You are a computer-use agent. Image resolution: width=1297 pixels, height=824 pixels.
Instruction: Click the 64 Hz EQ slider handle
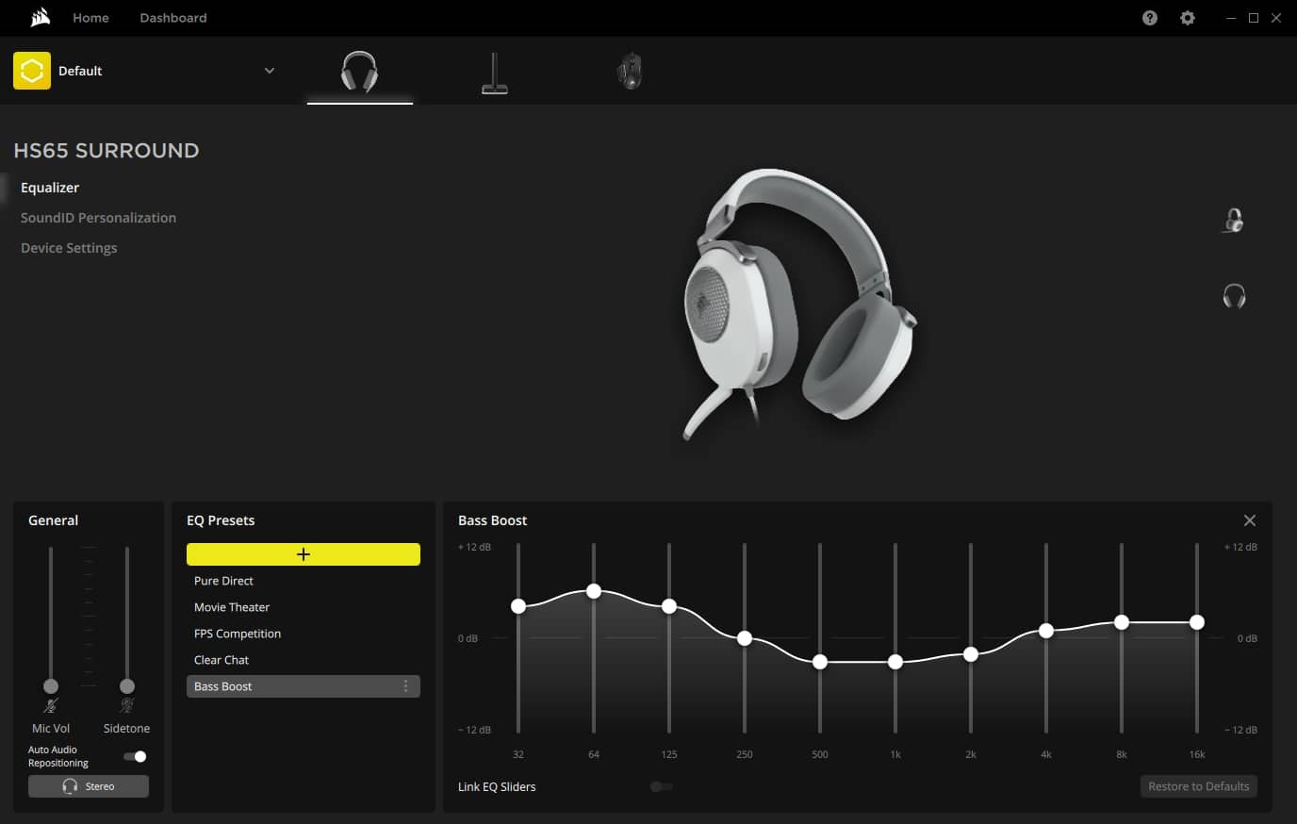coord(594,591)
